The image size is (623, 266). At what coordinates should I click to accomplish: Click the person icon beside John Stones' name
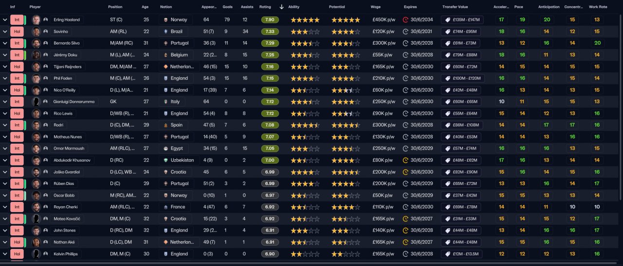pyautogui.click(x=46, y=230)
